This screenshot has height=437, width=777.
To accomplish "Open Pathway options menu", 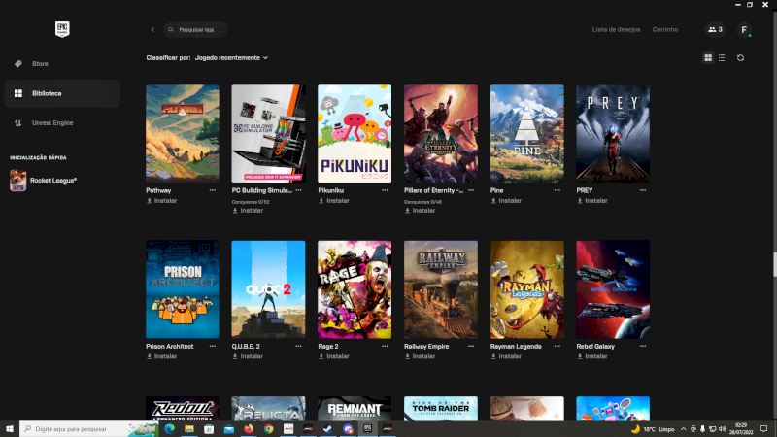I will pos(213,190).
